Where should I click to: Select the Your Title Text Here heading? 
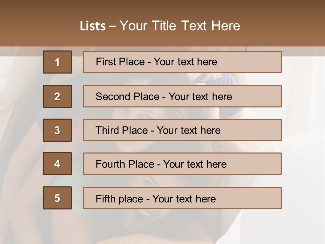point(180,26)
